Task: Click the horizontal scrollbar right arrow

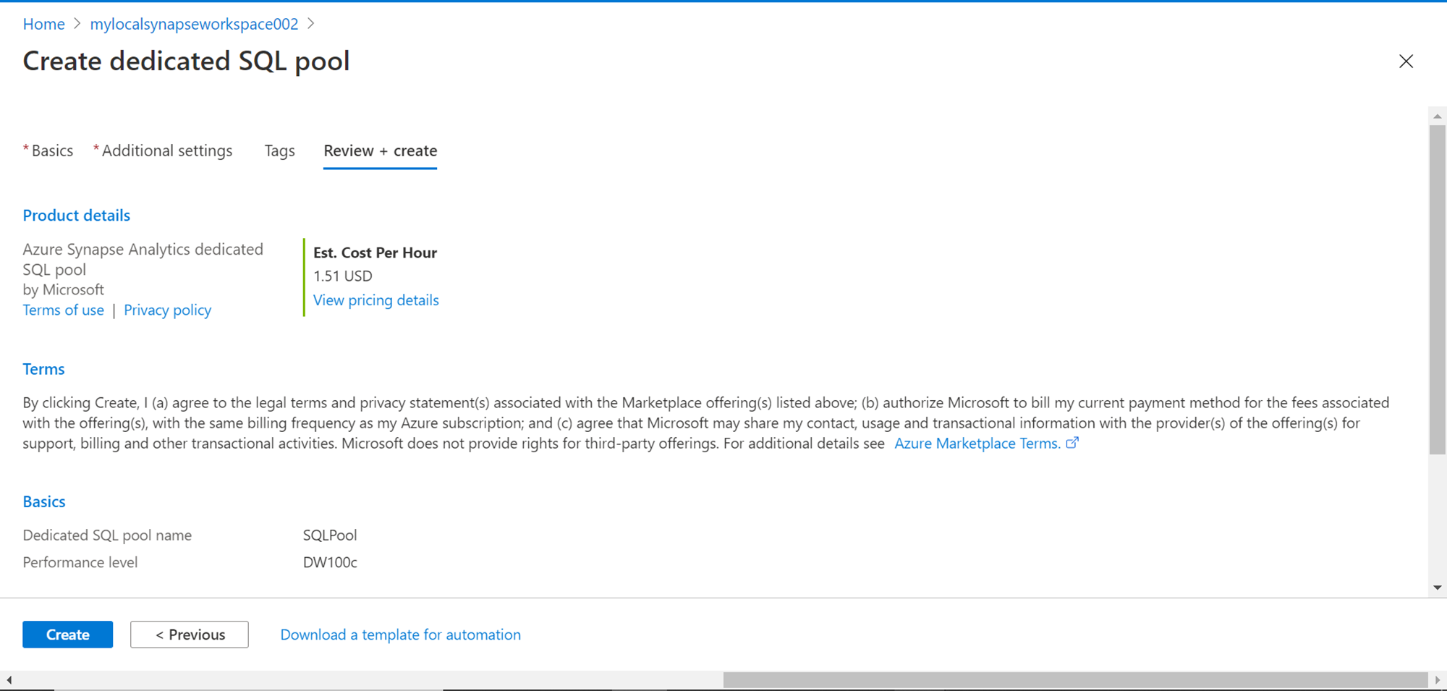Action: (x=1437, y=680)
